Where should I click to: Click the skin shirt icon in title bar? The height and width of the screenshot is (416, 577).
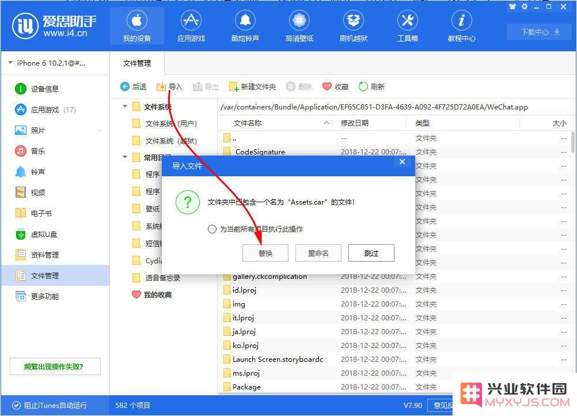click(x=513, y=7)
